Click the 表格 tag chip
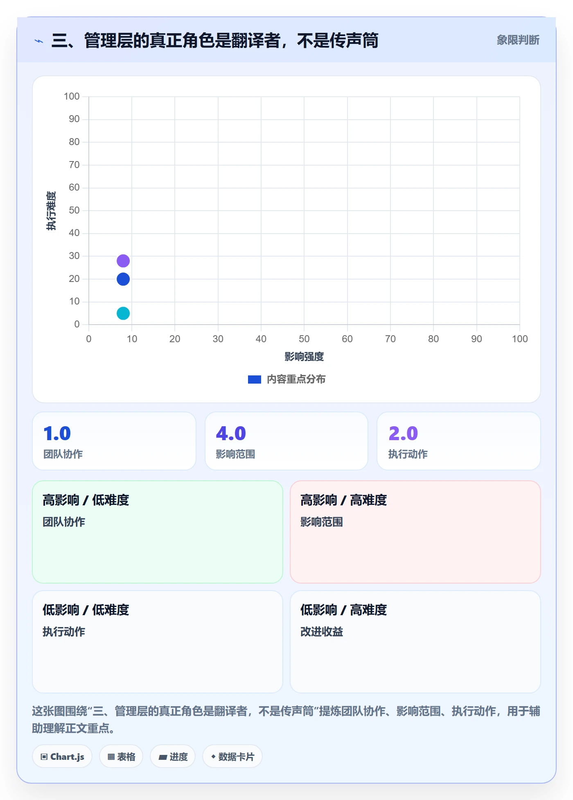 [x=121, y=757]
